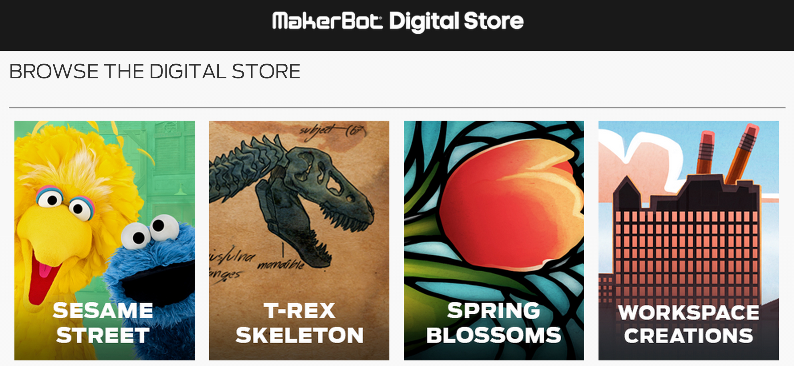794x366 pixels.
Task: Click the word MakerBot in header
Action: point(327,21)
